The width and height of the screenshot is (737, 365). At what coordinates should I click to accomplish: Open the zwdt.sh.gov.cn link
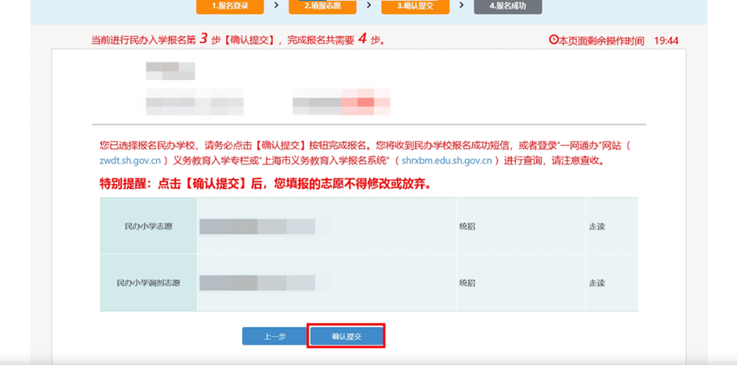point(131,161)
